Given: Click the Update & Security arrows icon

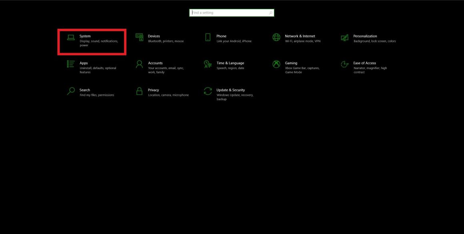Looking at the screenshot, I should 208,91.
